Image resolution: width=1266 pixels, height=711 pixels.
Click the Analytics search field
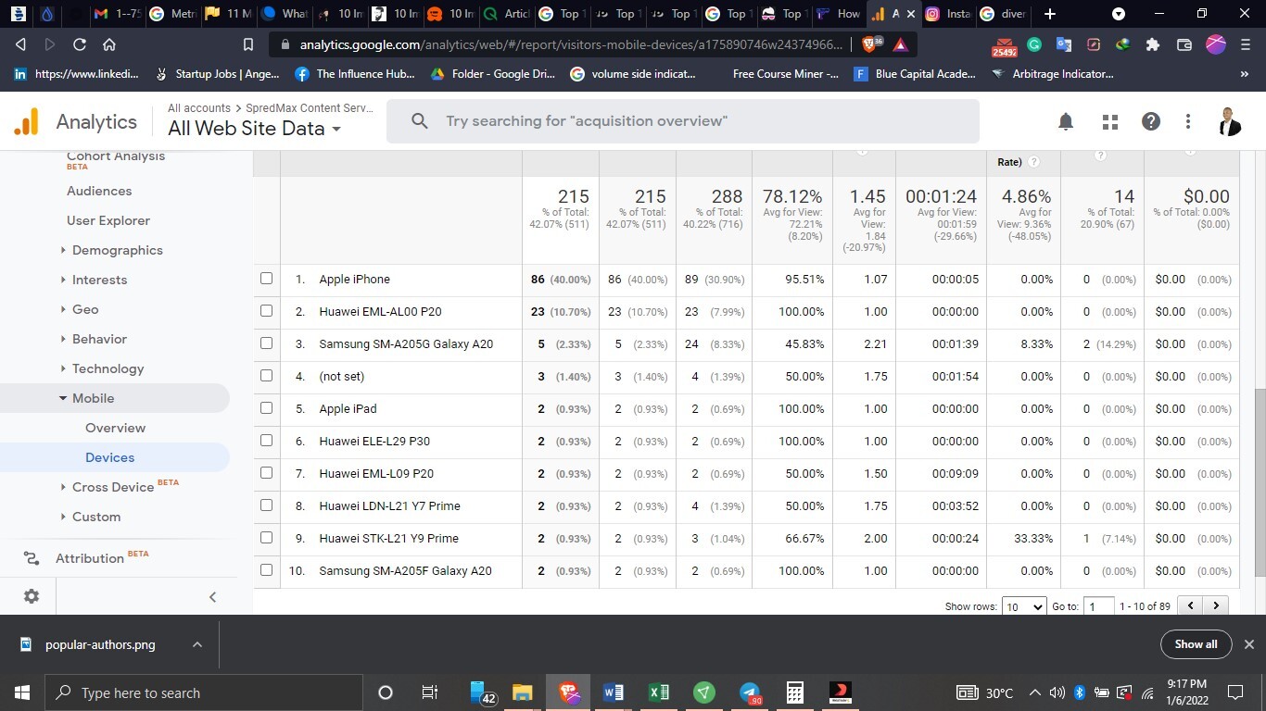point(682,121)
